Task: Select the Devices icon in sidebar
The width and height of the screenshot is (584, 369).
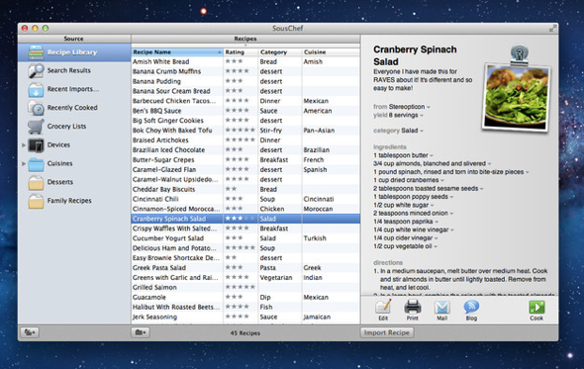Action: (36, 144)
